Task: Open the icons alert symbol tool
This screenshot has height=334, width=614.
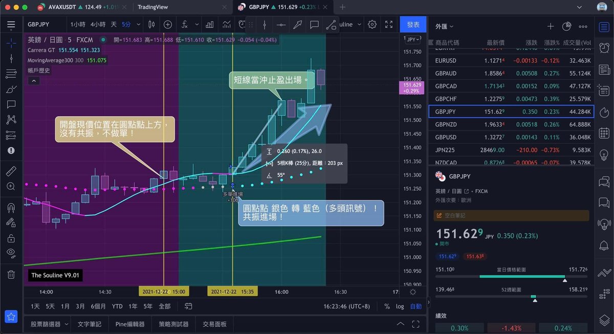Action: 11,150
